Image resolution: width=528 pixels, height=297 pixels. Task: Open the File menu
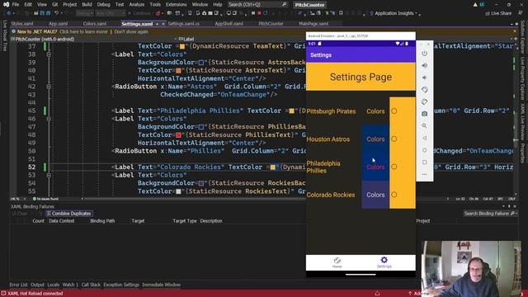click(16, 4)
